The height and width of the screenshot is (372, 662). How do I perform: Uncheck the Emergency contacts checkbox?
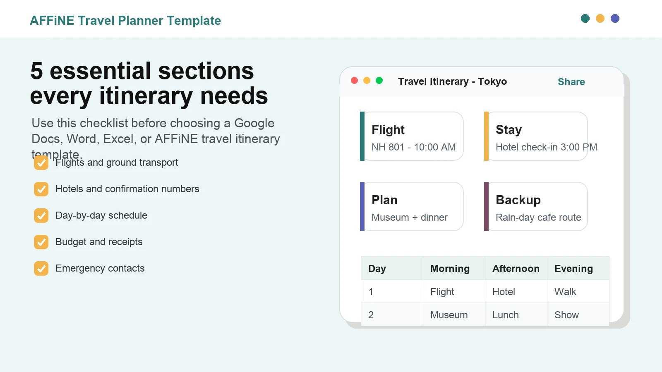click(x=41, y=268)
